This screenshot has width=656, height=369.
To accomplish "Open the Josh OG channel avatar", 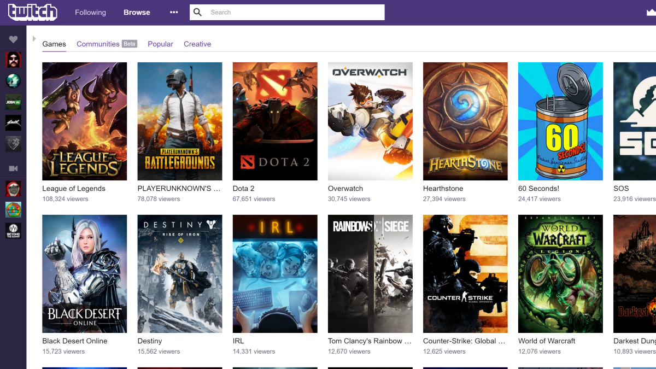I will tap(13, 102).
